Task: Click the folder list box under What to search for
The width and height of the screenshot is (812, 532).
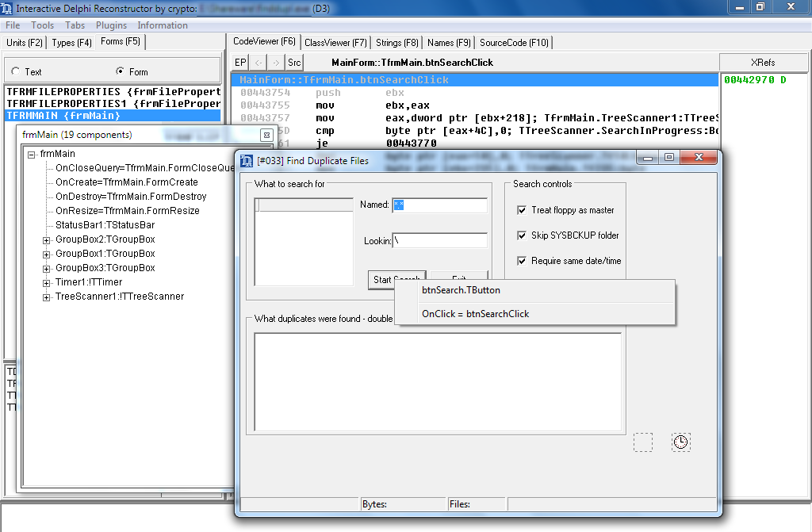Action: (304, 242)
